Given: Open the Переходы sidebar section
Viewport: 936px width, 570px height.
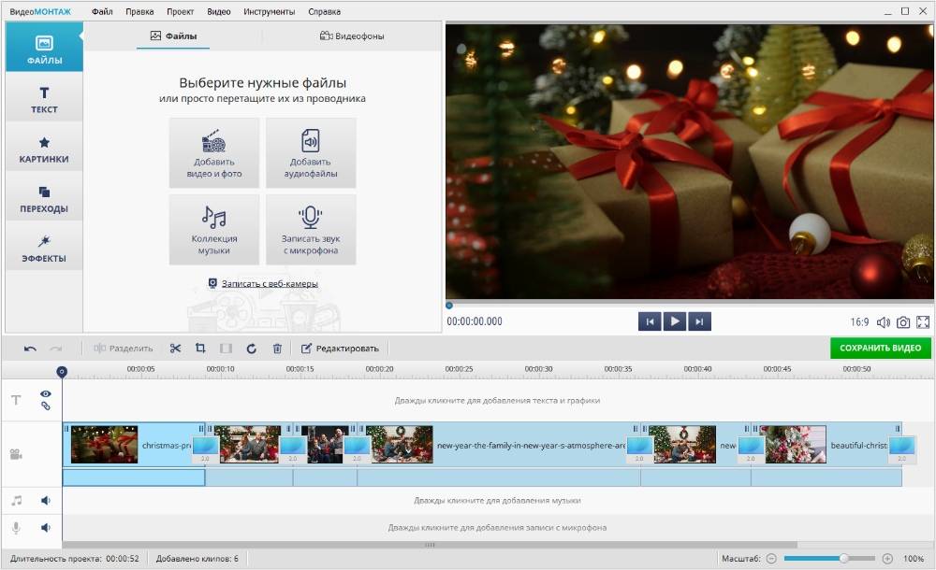Looking at the screenshot, I should click(x=44, y=199).
